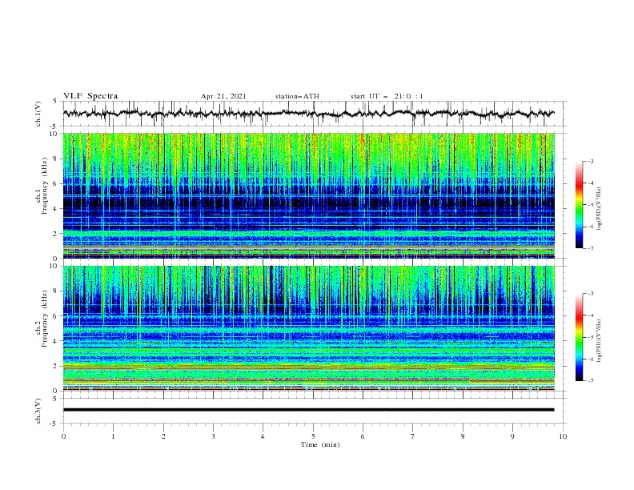Click the "8" minute tick on the time axis
Image resolution: width=634 pixels, height=490 pixels.
tap(463, 436)
